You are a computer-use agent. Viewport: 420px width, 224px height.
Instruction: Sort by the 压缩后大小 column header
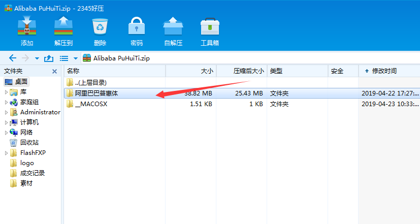click(x=242, y=71)
